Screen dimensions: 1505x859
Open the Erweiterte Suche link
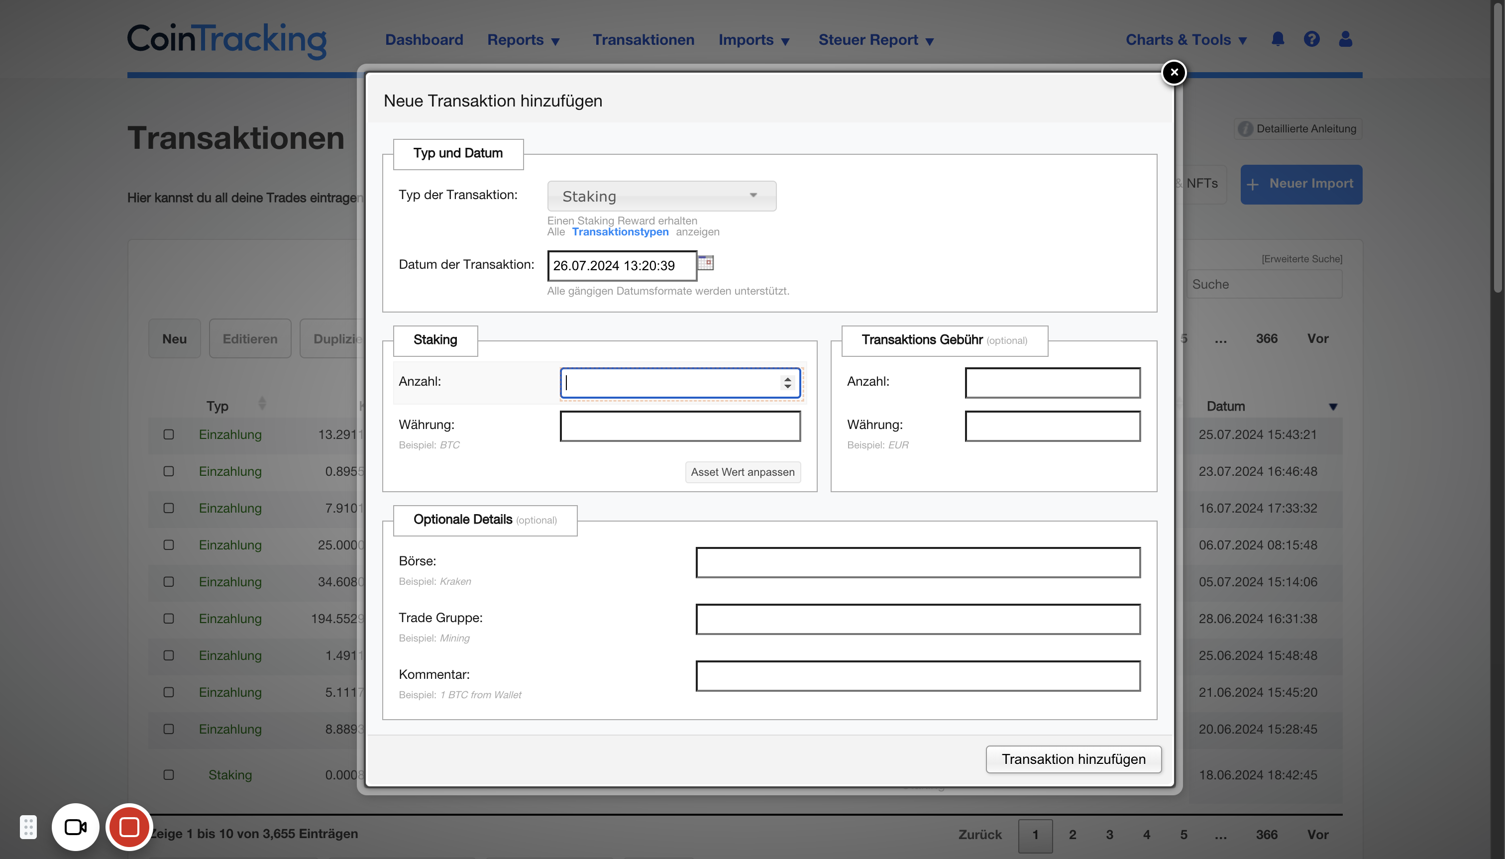[x=1301, y=258]
